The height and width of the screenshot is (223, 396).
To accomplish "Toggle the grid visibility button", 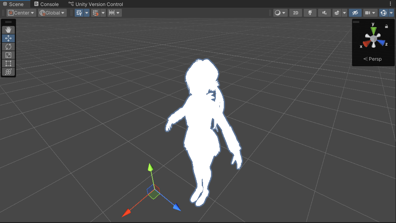I will coord(79,13).
